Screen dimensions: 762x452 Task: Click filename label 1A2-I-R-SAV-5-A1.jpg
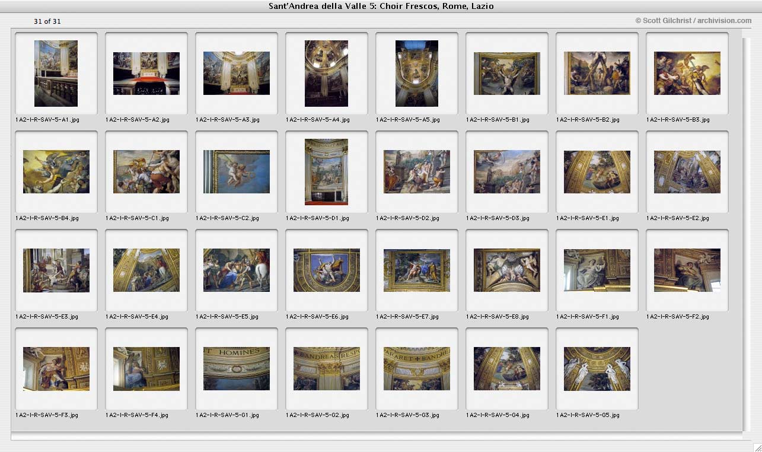[47, 120]
